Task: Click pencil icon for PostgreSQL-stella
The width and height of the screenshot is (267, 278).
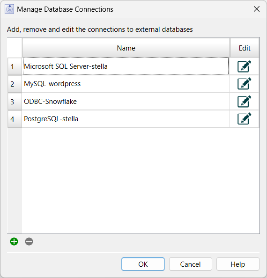Action: pyautogui.click(x=245, y=118)
